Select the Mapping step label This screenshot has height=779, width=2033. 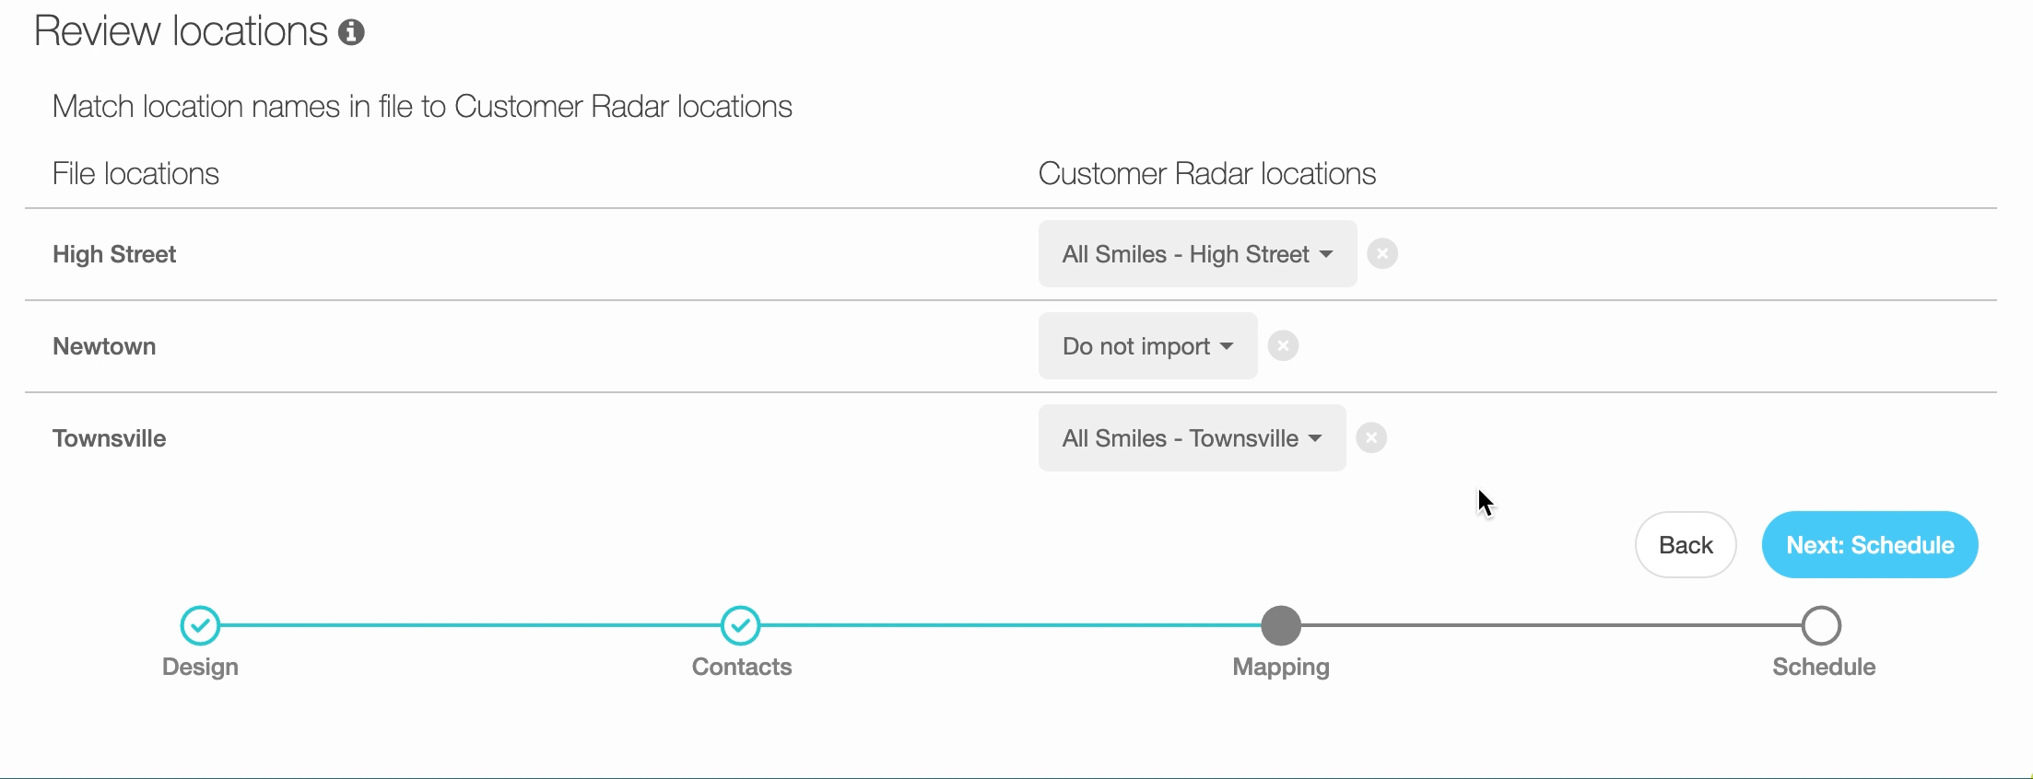tap(1280, 667)
